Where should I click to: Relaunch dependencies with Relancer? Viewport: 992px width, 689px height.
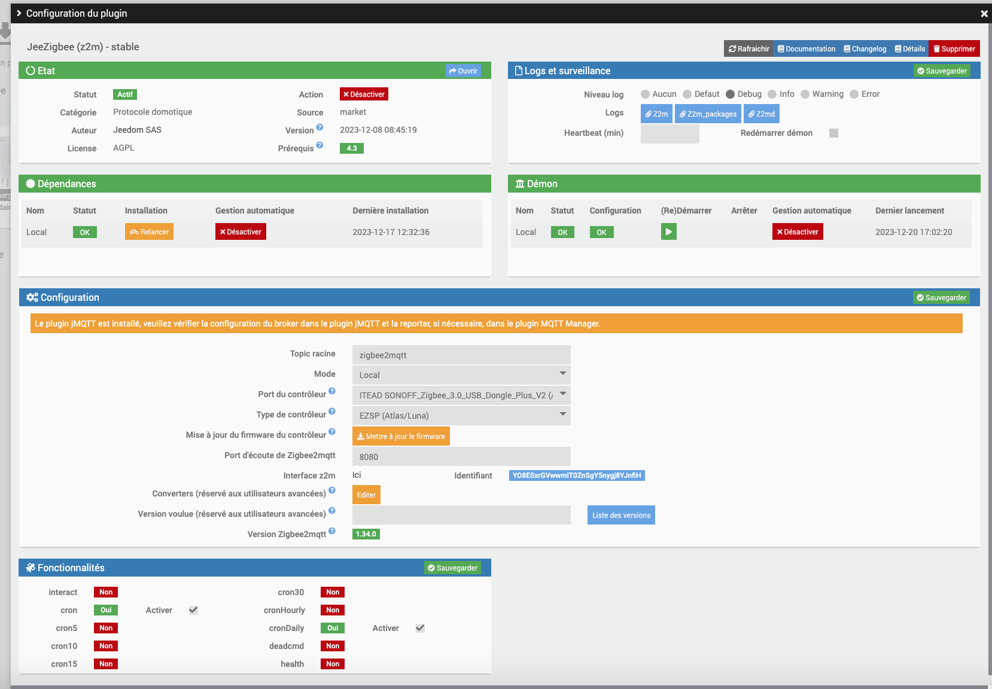(x=149, y=231)
